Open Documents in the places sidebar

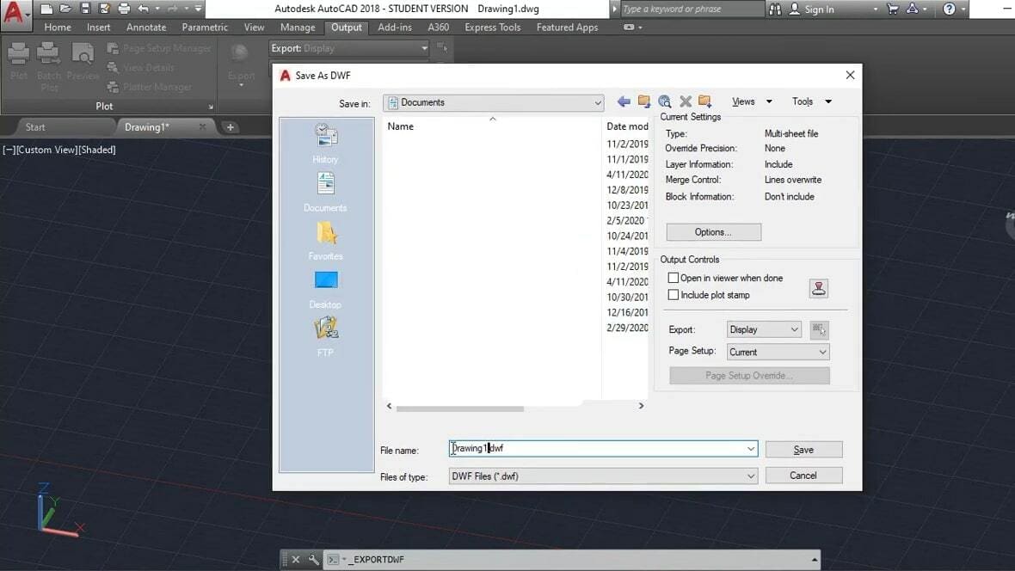click(326, 192)
